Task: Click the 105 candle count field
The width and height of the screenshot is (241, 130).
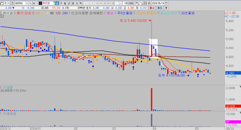Action: 126,3
